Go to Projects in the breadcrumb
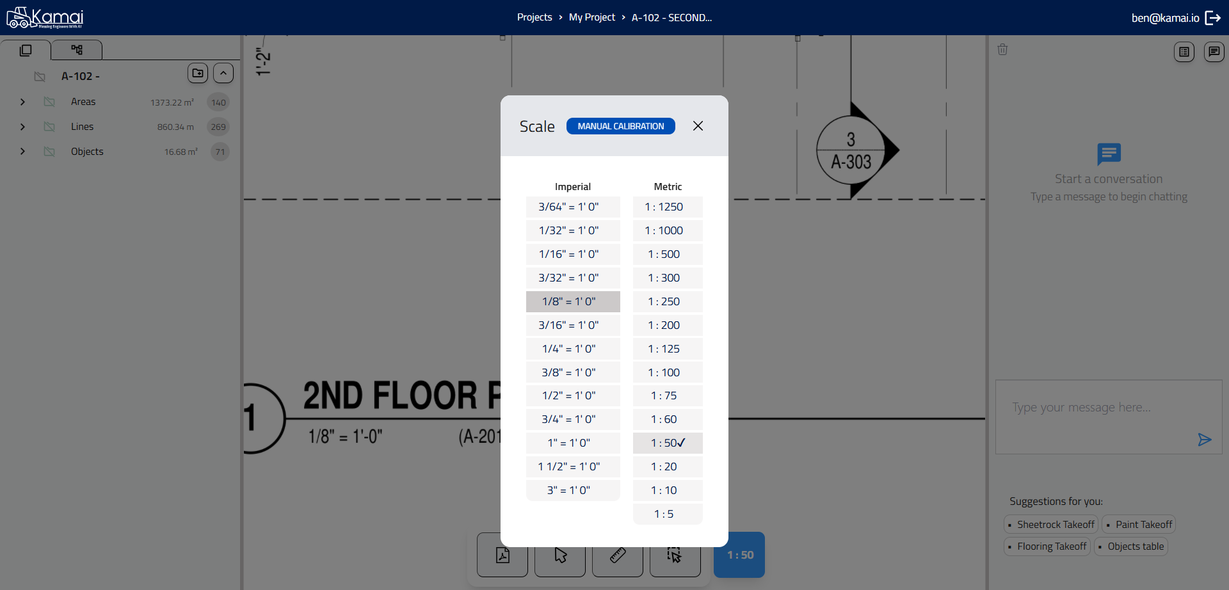 point(534,17)
